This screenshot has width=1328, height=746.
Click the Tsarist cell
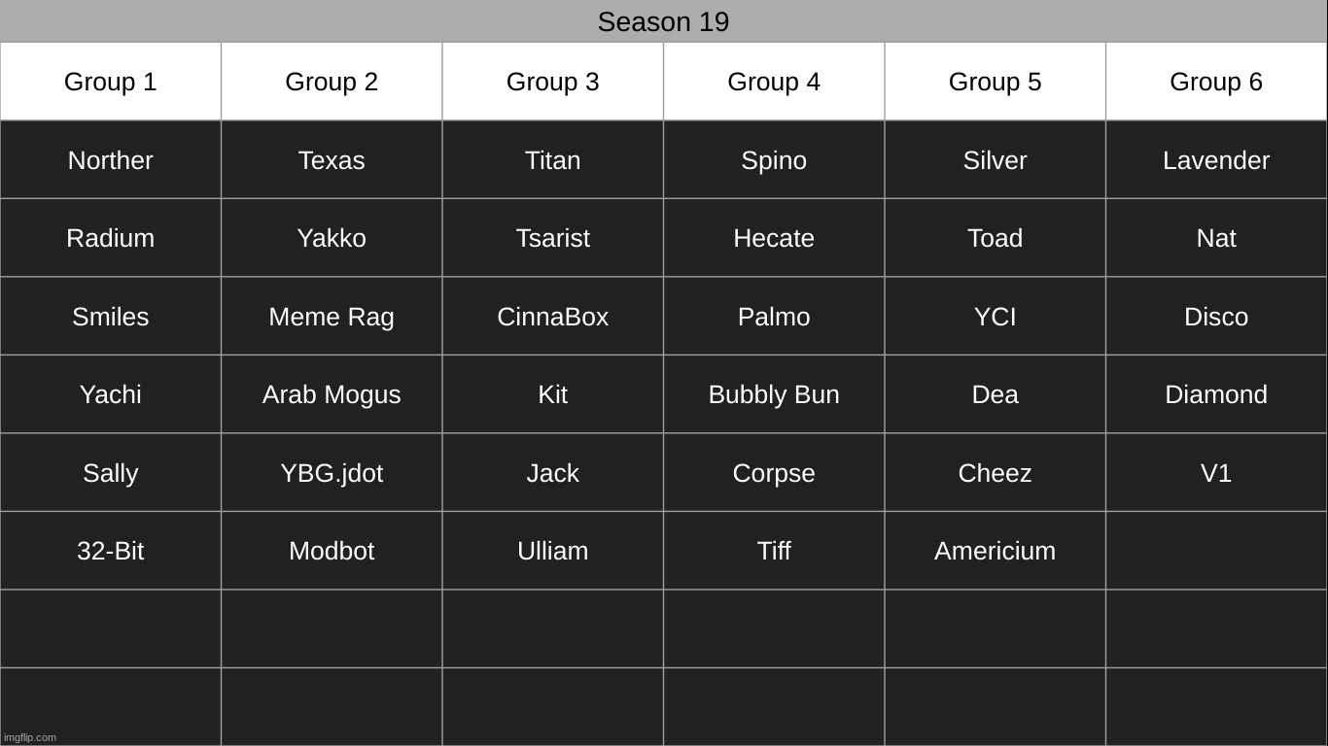click(x=552, y=238)
